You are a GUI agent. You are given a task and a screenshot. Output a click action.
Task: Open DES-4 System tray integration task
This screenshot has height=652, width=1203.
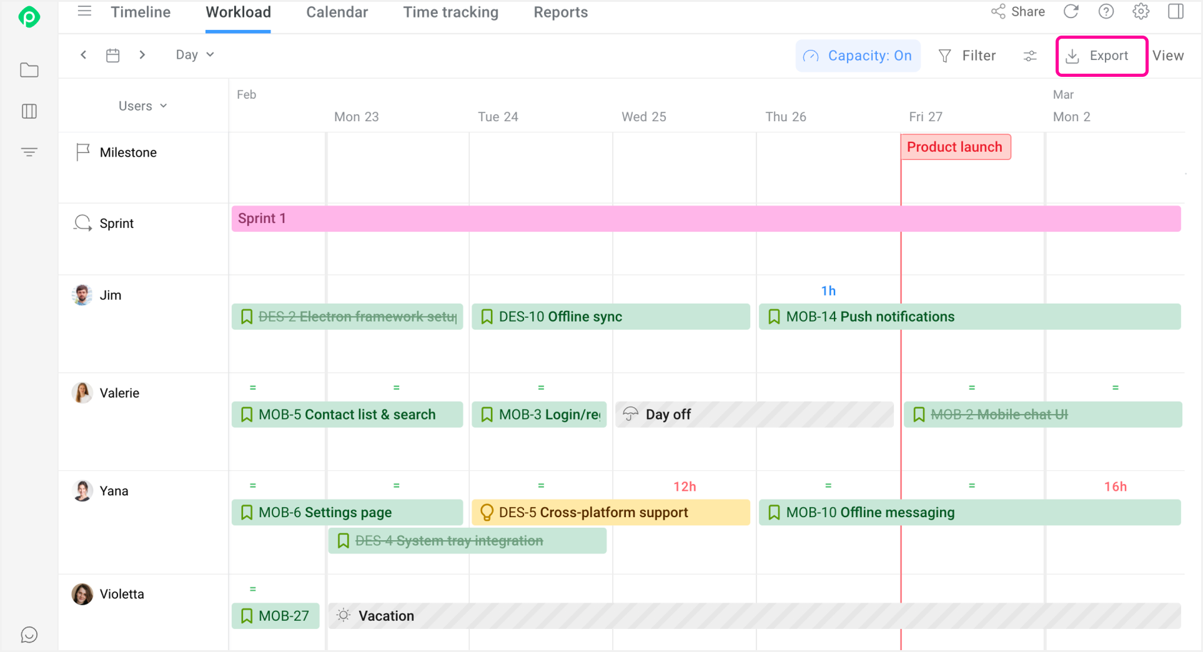467,541
